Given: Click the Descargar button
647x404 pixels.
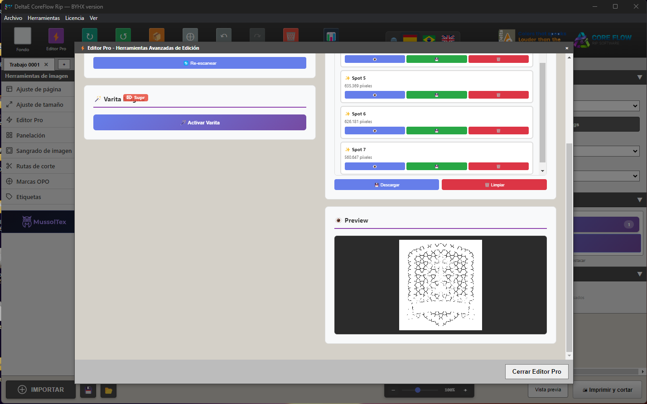Looking at the screenshot, I should tap(386, 185).
